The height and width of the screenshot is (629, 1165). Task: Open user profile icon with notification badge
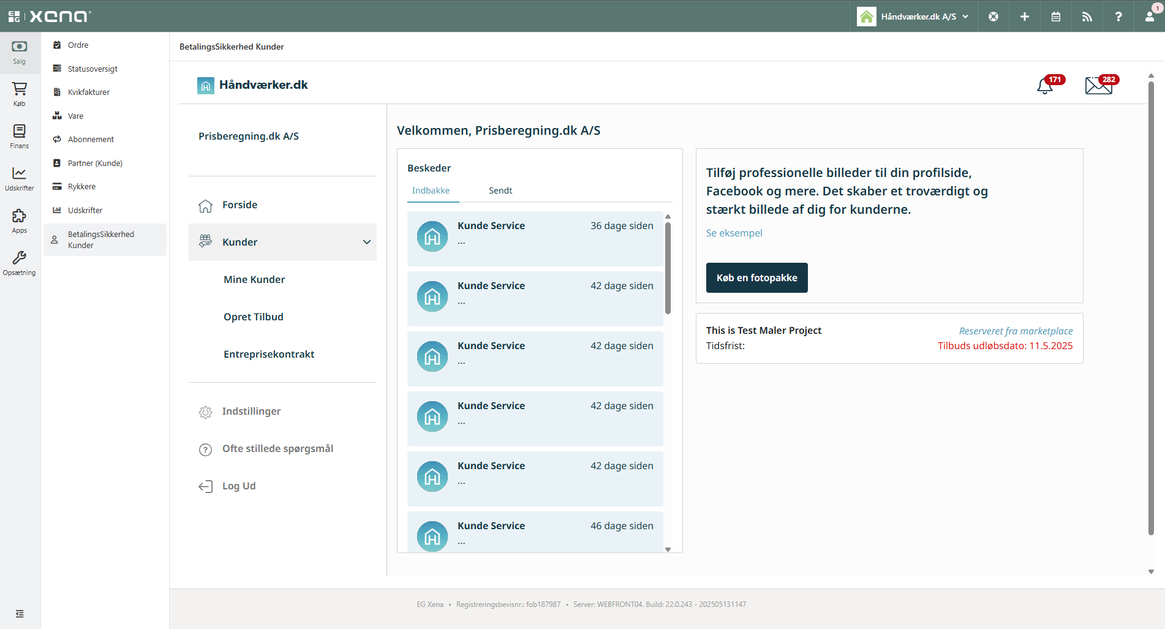pyautogui.click(x=1150, y=17)
